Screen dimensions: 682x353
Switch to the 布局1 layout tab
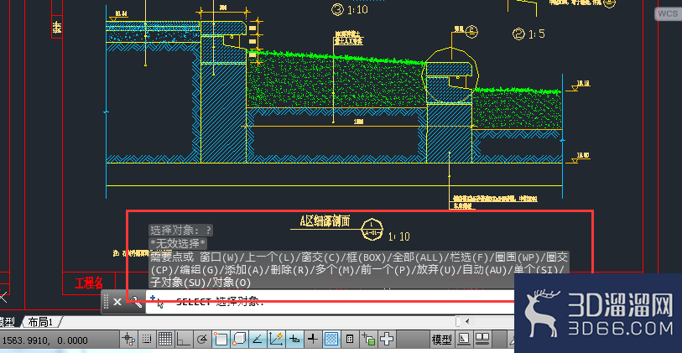[41, 322]
